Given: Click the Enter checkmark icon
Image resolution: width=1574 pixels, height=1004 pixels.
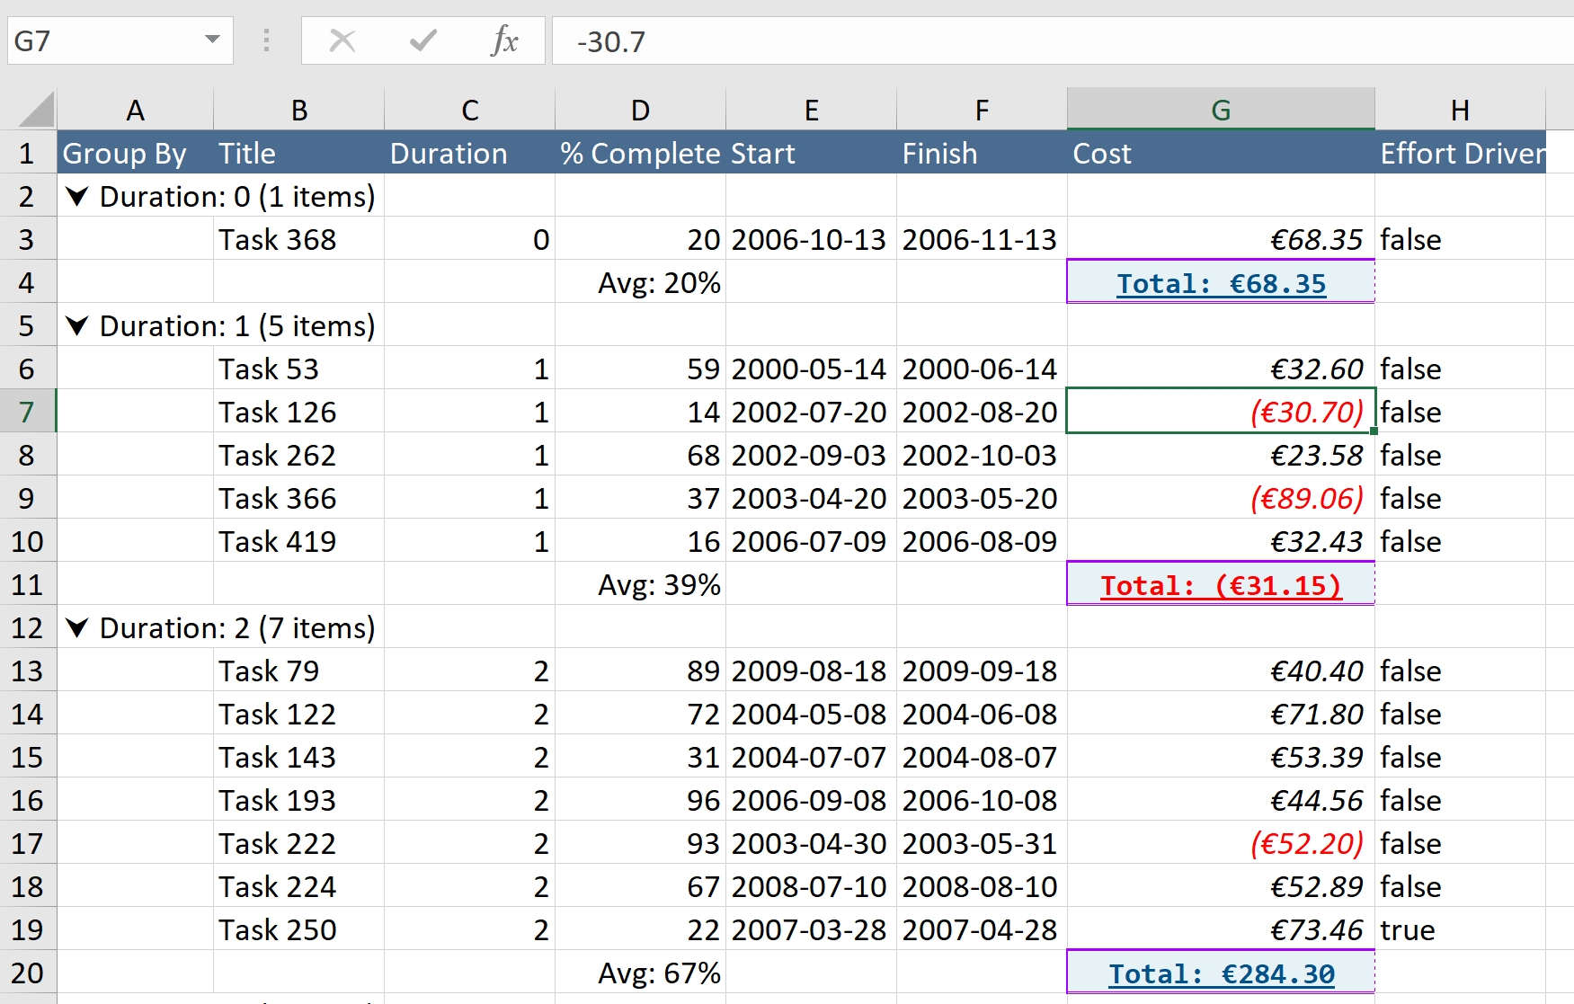Looking at the screenshot, I should 422,41.
